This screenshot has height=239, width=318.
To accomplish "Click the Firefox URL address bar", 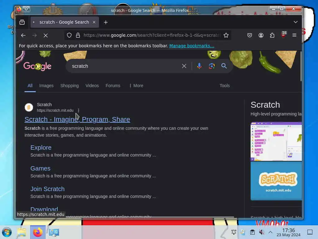I will pos(152,35).
